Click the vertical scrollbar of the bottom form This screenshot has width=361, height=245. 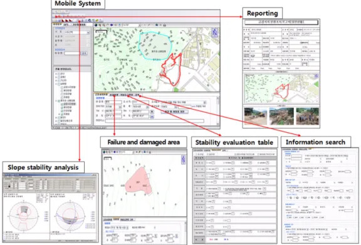[218, 111]
